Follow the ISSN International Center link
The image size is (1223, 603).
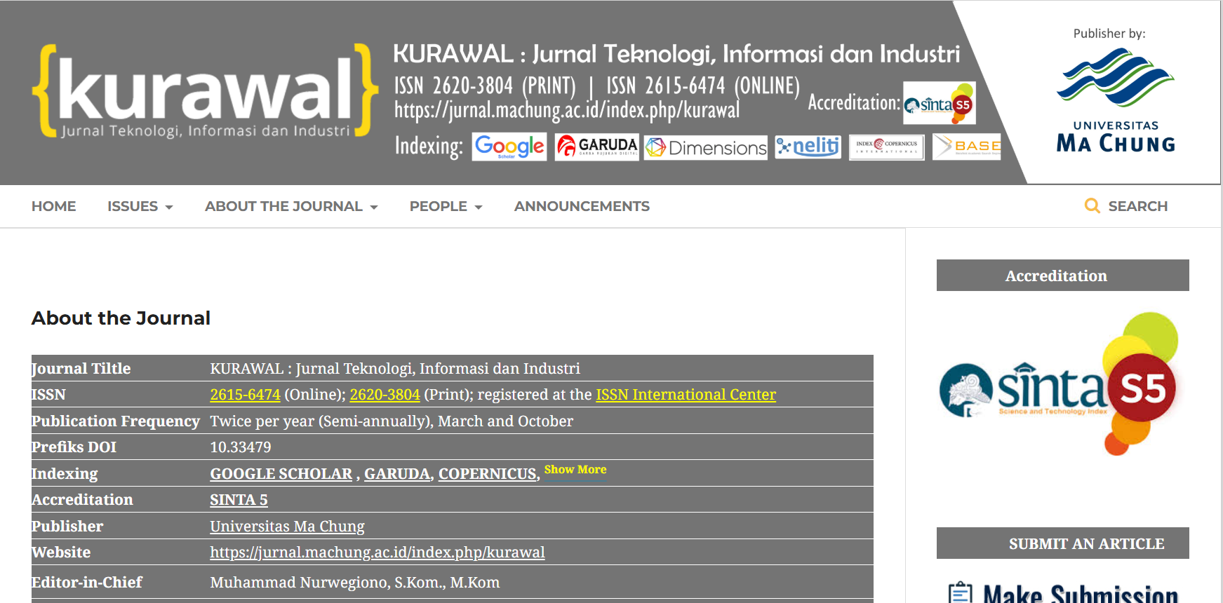point(686,395)
